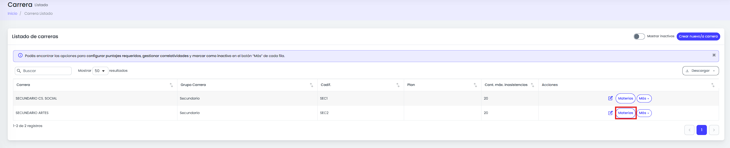Screen dimensions: 730x148
Task: Click the SECUNDARIO CS. SOCIAL cell
Action: (95, 98)
